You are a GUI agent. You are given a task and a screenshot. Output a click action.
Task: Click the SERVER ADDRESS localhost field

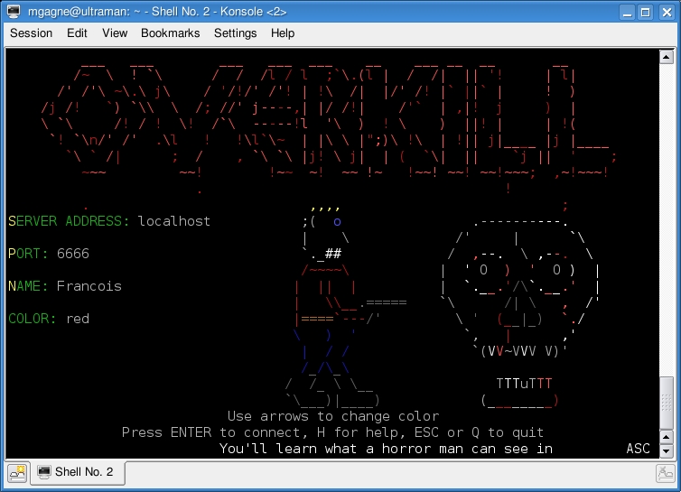tap(173, 221)
